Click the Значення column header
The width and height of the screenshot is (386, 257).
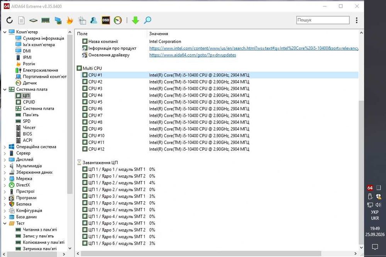[159, 34]
